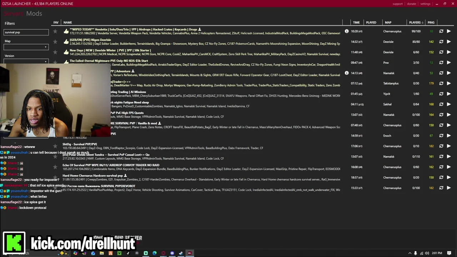Image resolution: width=457 pixels, height=257 pixels.
Task: Refresh the Deerisle Winter 6/60 row
Action: 441,52
